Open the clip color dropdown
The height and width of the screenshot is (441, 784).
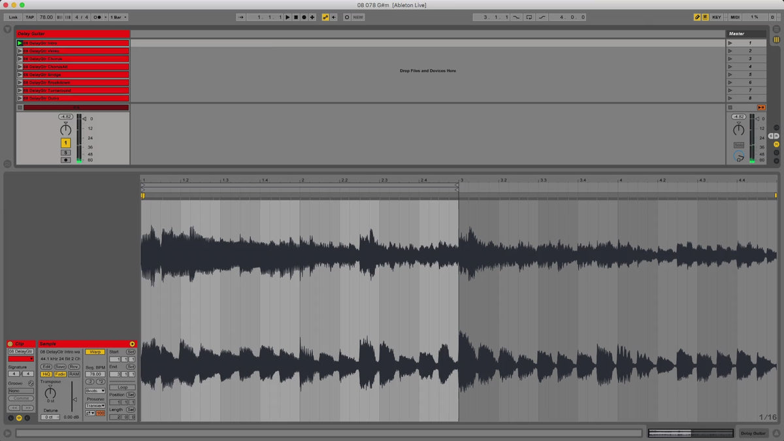(x=21, y=359)
